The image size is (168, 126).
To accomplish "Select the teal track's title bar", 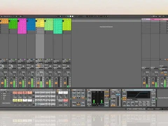I will click(58, 19).
